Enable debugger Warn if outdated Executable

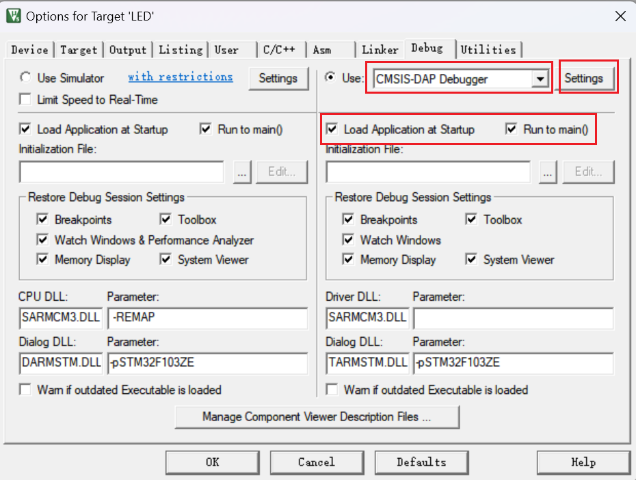pos(332,390)
